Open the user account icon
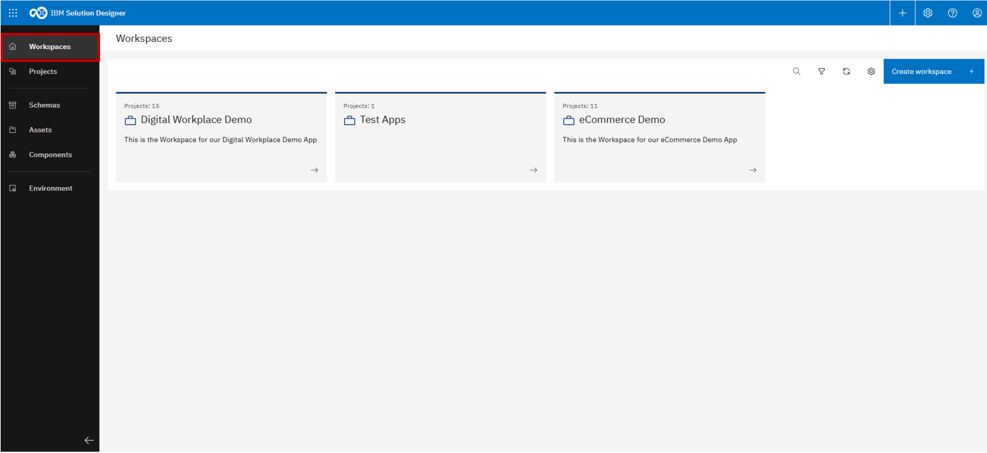987x453 pixels. (977, 12)
